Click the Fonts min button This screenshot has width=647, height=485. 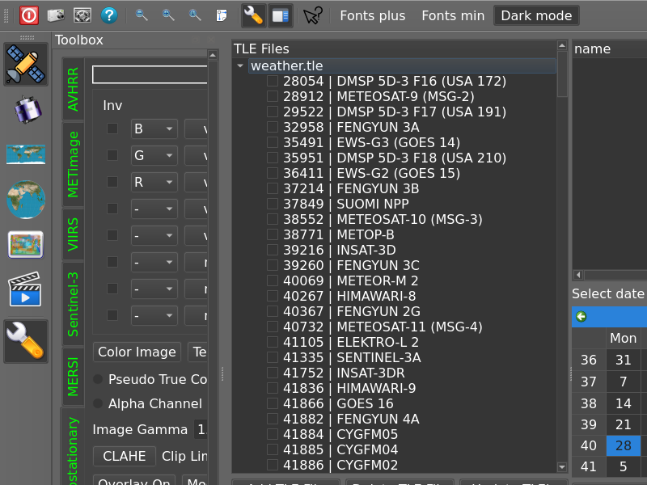[453, 15]
